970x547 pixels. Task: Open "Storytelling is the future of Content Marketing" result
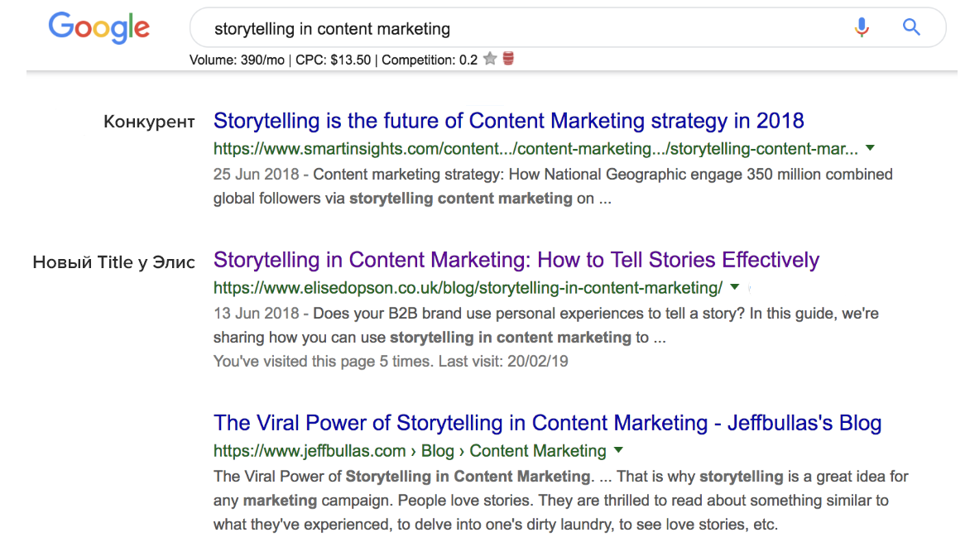click(x=508, y=121)
